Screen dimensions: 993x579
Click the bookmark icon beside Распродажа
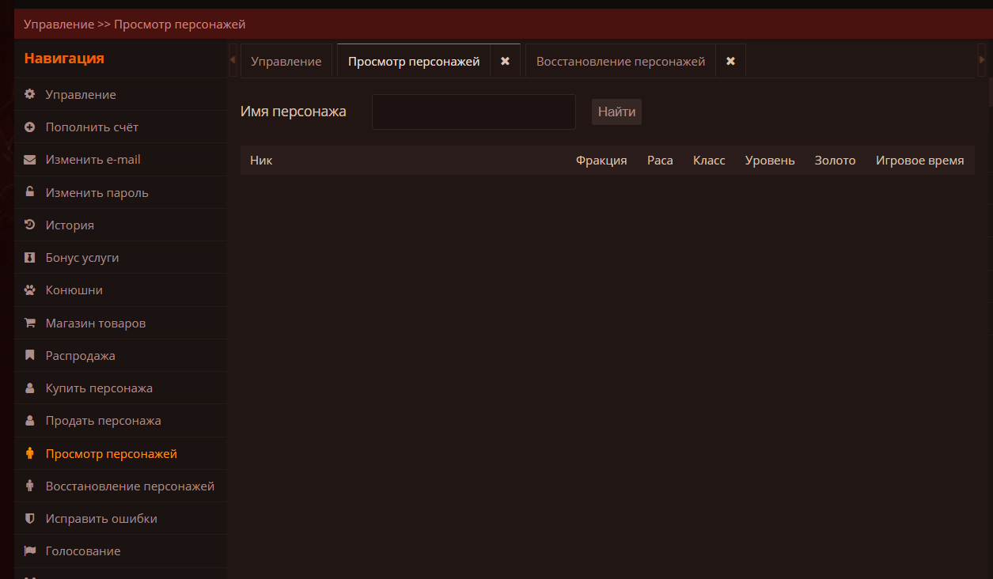coord(30,355)
